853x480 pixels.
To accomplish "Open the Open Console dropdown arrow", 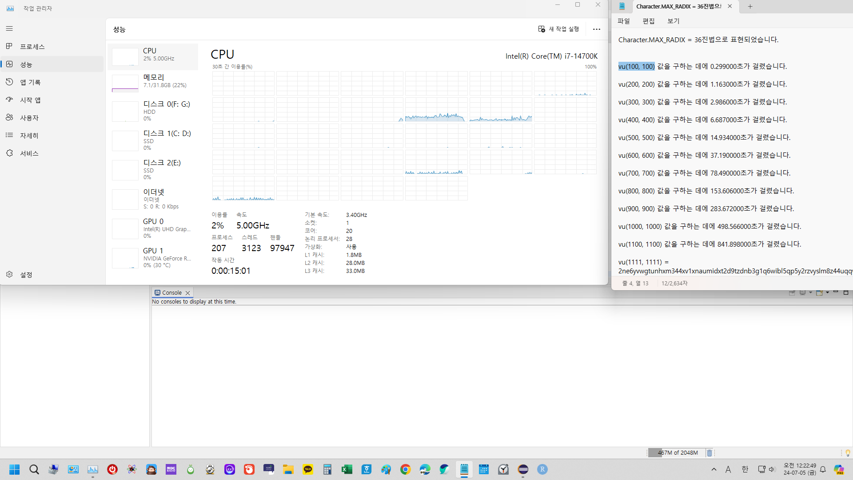I will pos(828,292).
